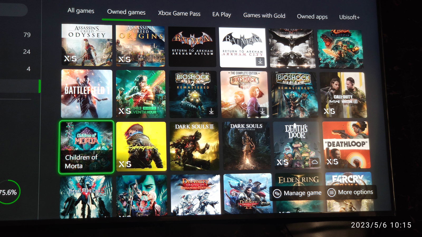422x237 pixels.
Task: Click the More options button
Action: pos(350,192)
